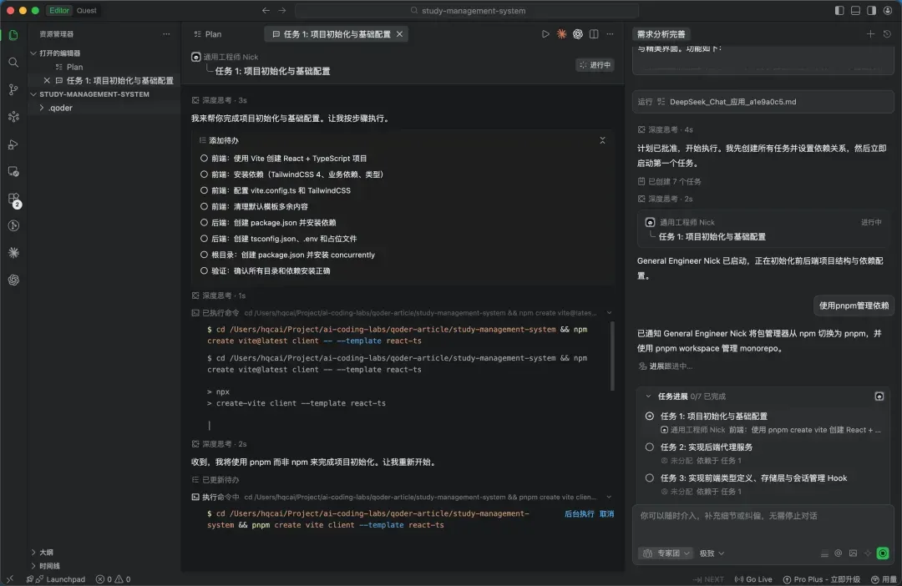Open the 极致 model dropdown
The width and height of the screenshot is (902, 586).
pyautogui.click(x=712, y=553)
